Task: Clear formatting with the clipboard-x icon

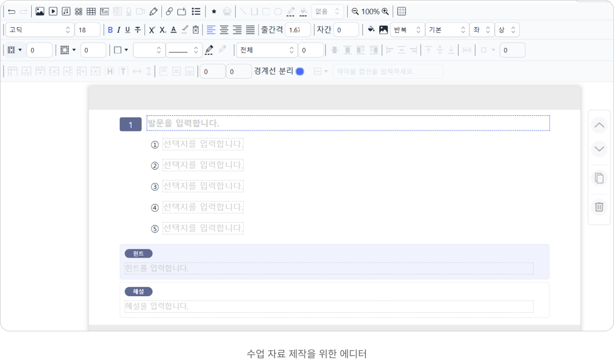Action: [x=196, y=30]
